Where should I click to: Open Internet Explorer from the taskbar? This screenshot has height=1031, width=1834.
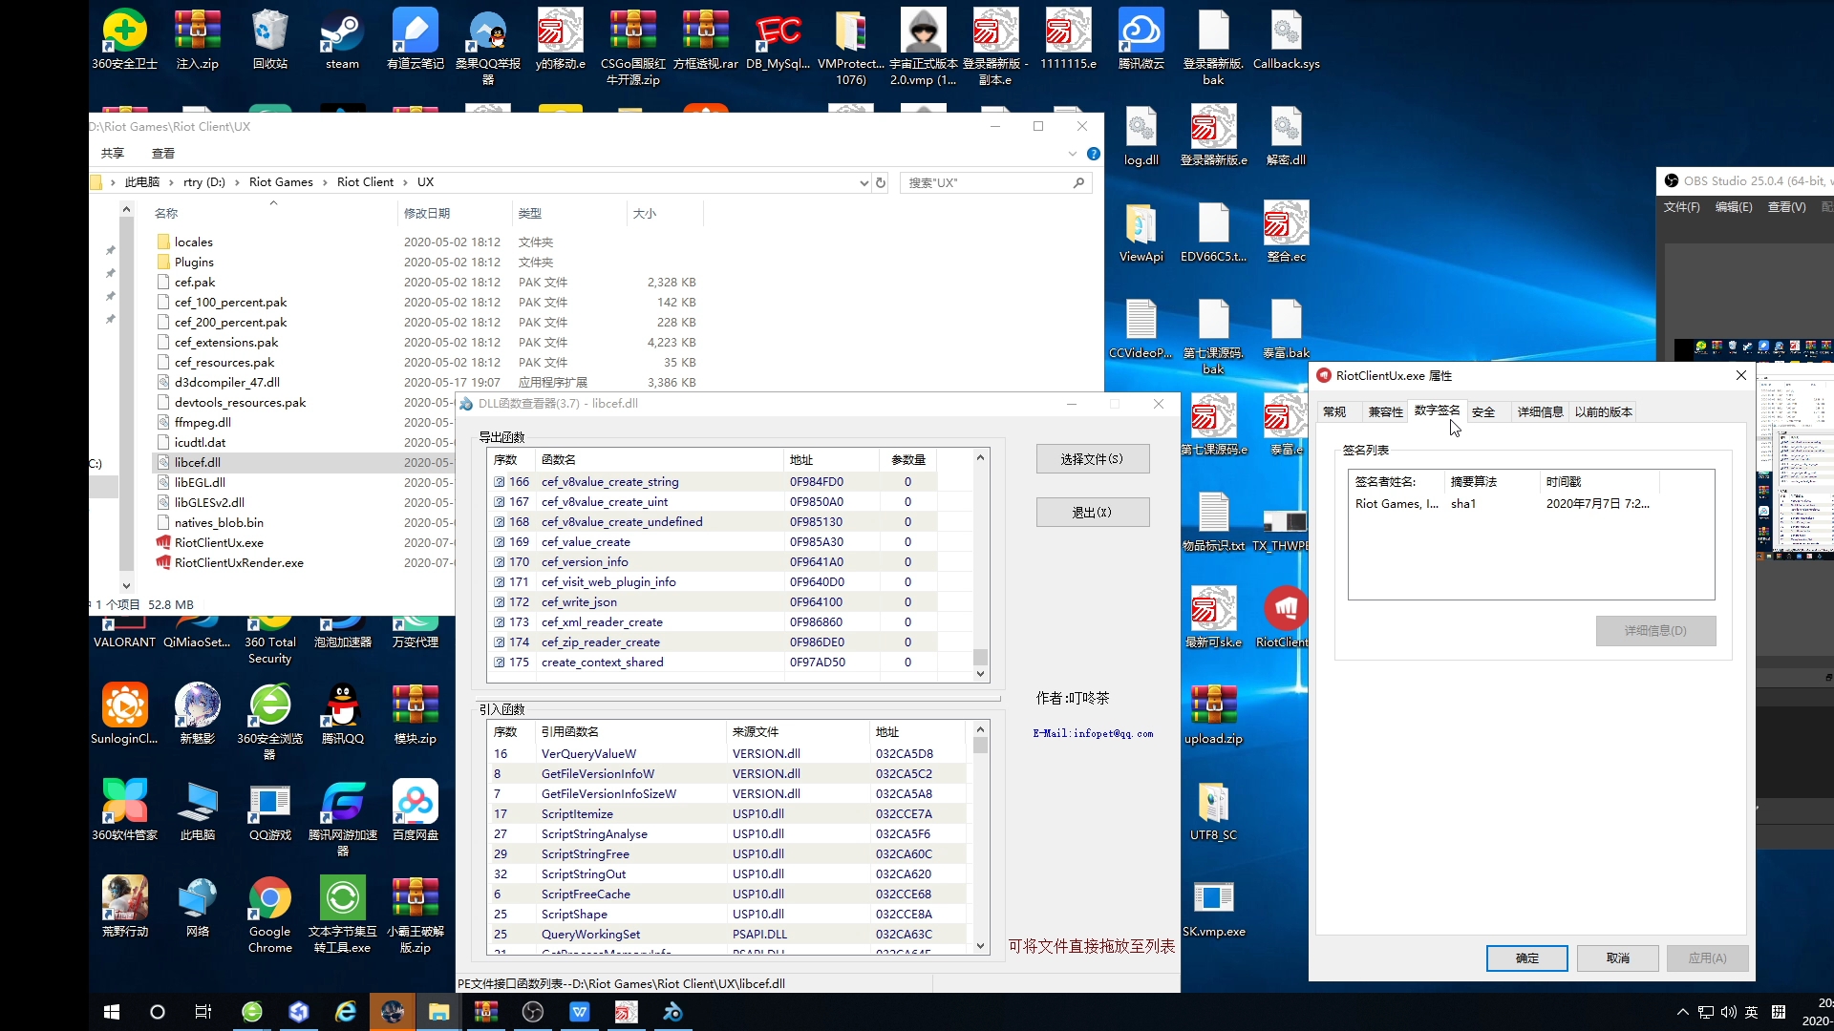(346, 1012)
